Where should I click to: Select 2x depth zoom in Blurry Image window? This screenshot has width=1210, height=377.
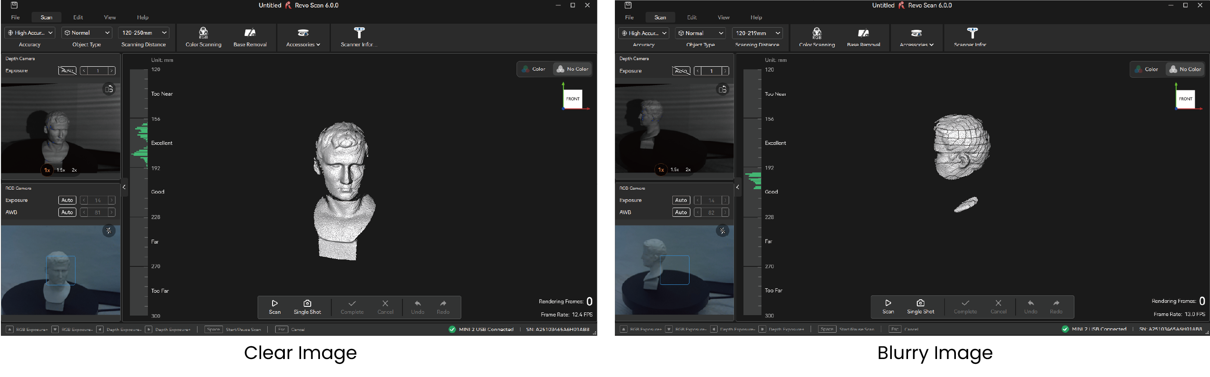pos(688,169)
